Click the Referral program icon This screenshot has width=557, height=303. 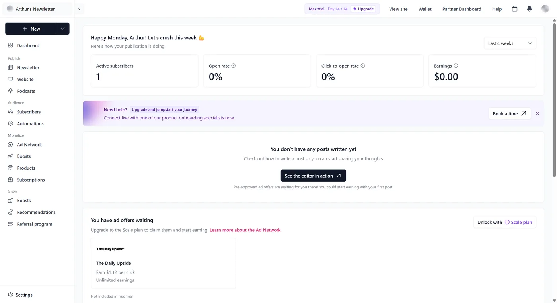10,224
